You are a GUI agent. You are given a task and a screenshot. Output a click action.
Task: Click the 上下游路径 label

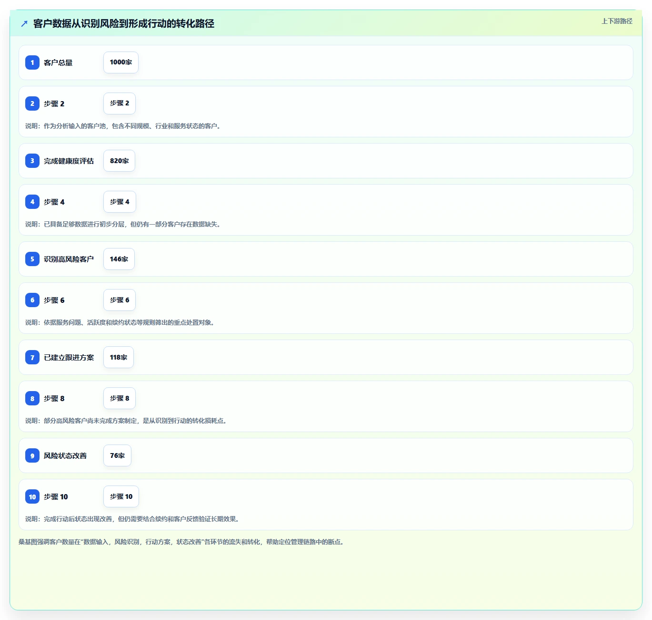click(617, 21)
